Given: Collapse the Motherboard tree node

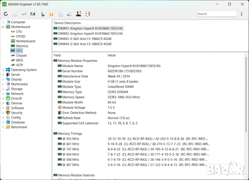Looking at the screenshot, I should point(3,27).
